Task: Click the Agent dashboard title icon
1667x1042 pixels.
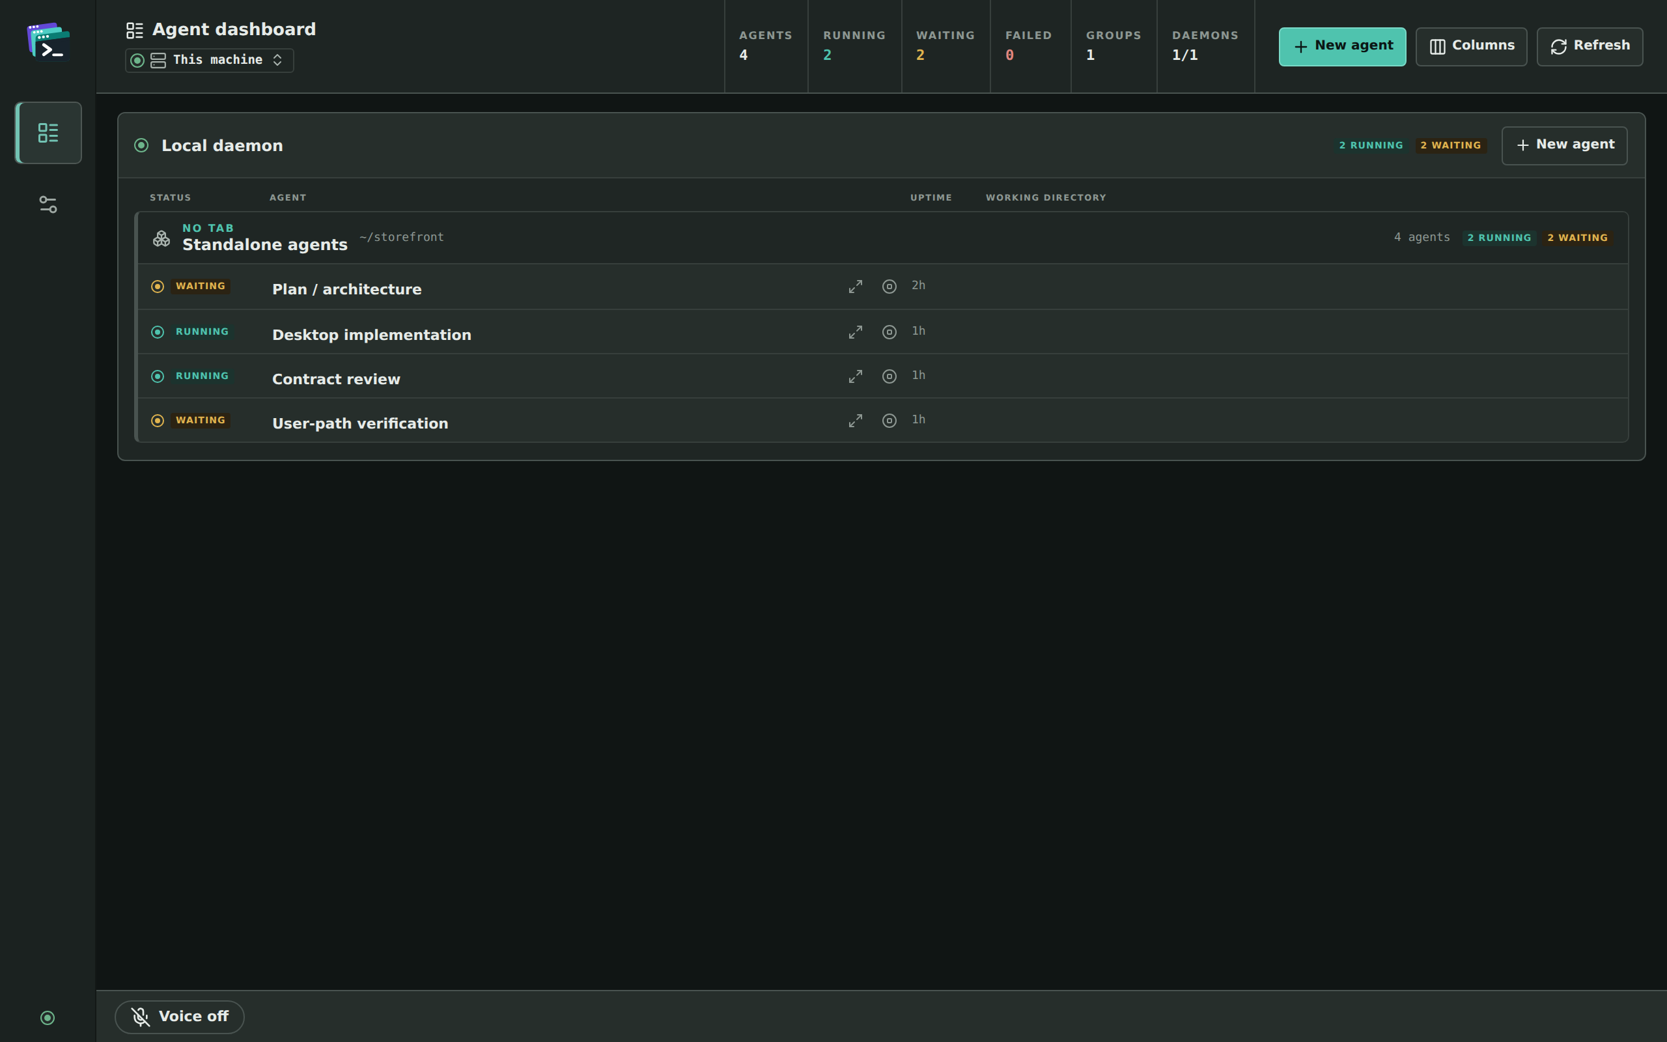Action: click(x=134, y=31)
